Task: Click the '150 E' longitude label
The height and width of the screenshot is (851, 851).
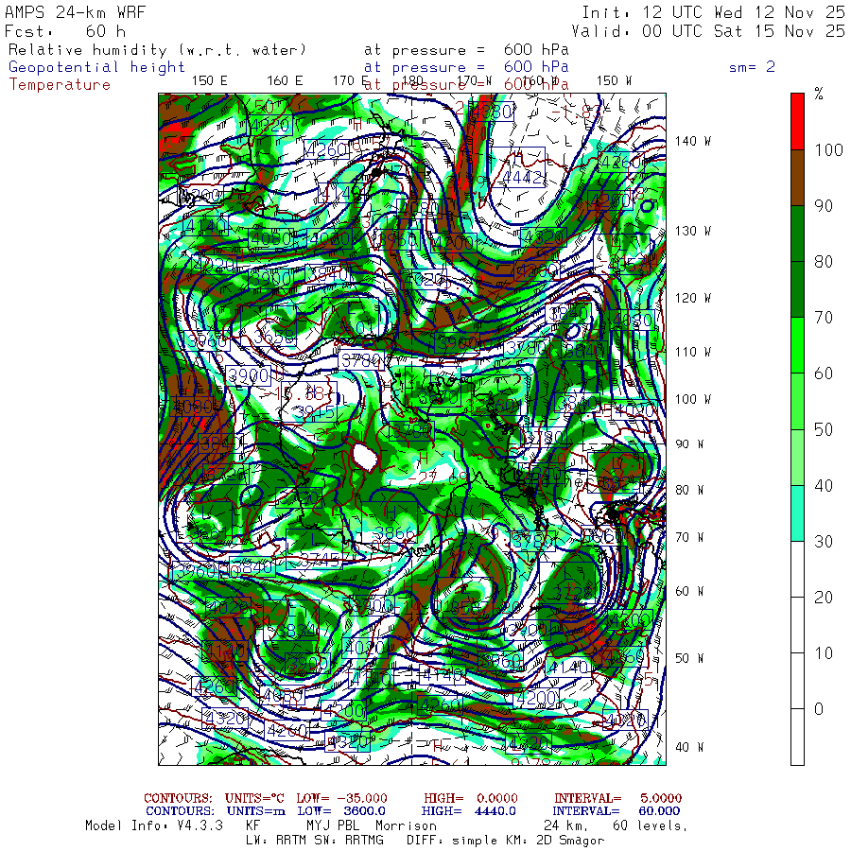Action: click(209, 81)
